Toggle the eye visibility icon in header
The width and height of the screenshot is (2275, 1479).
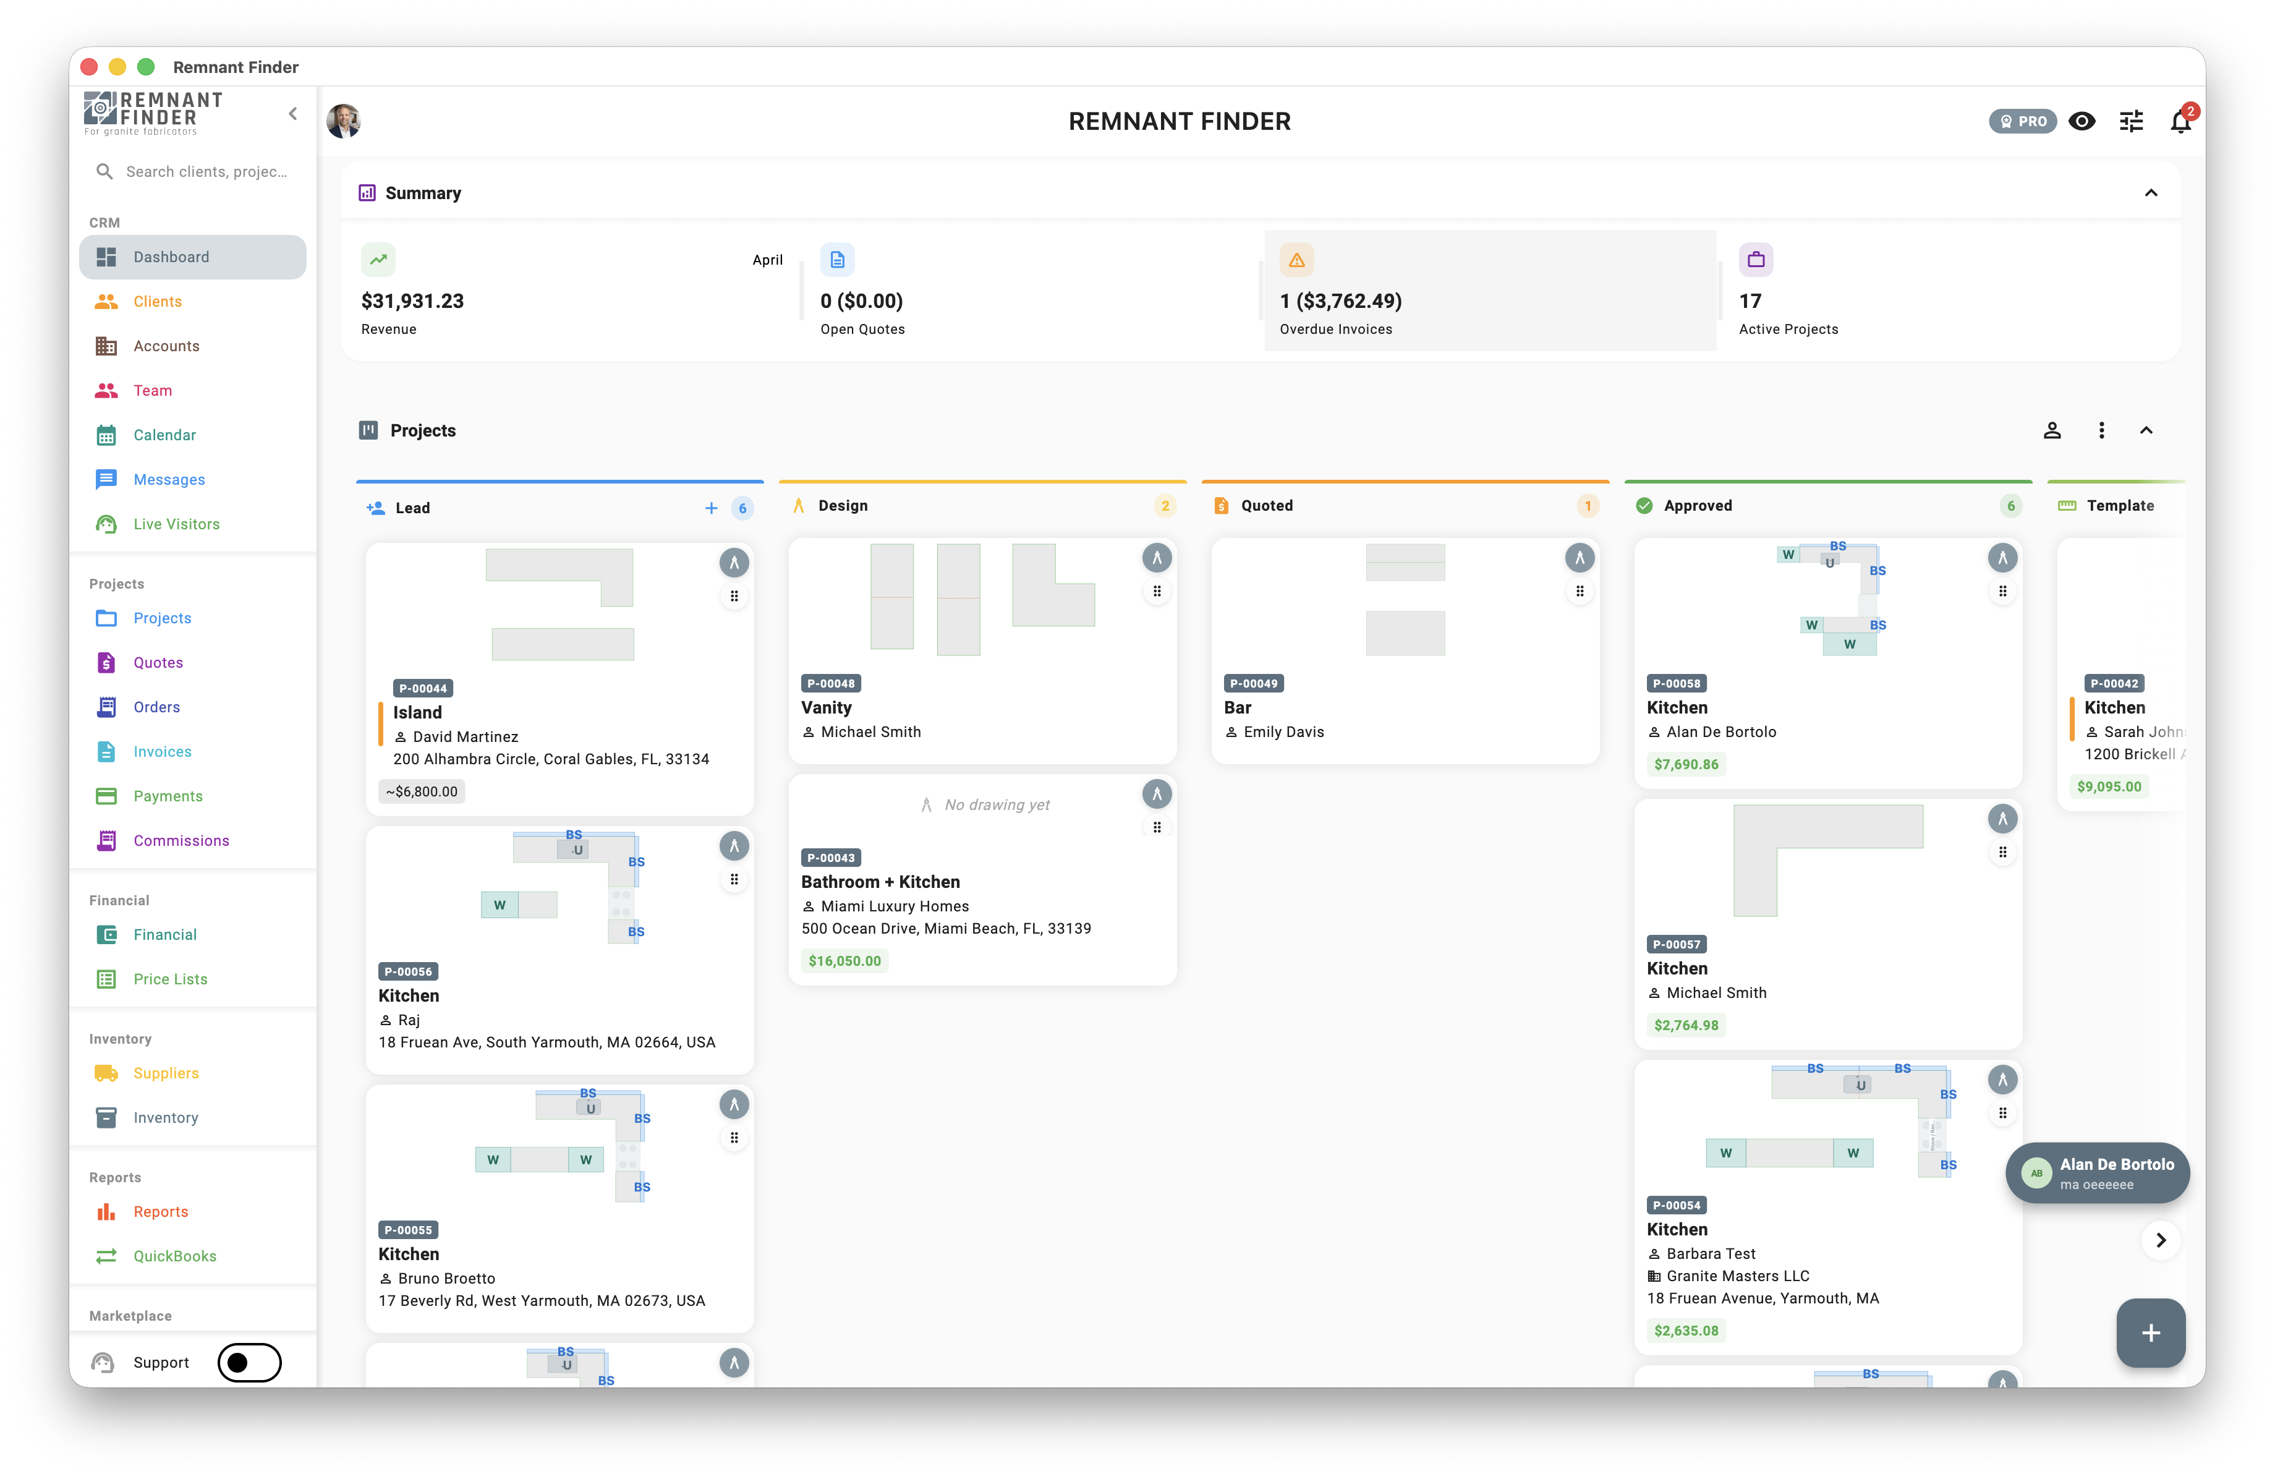(2081, 121)
